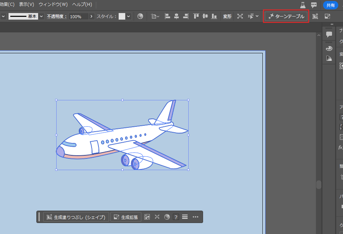Click the horizontal align left icon
The image size is (343, 234).
tap(168, 16)
